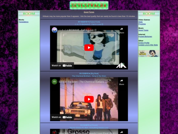Click the Works heading in left sidebar

point(21,20)
